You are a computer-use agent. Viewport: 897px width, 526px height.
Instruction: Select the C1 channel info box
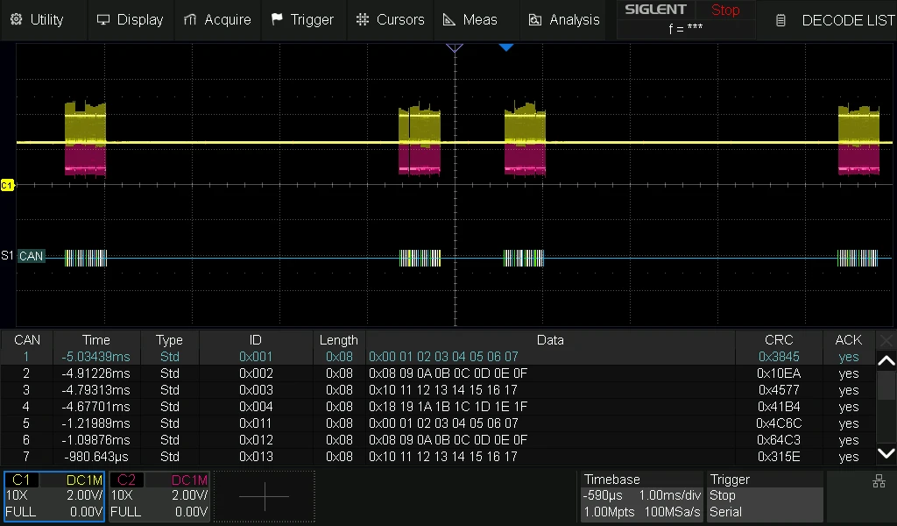[54, 495]
